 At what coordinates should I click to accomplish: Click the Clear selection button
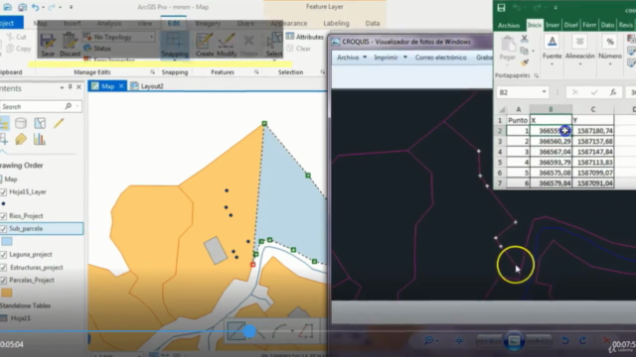click(x=299, y=49)
